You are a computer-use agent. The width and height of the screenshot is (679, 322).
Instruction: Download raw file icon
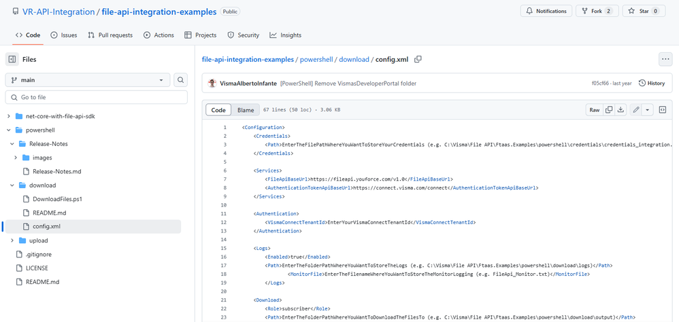[x=620, y=110]
